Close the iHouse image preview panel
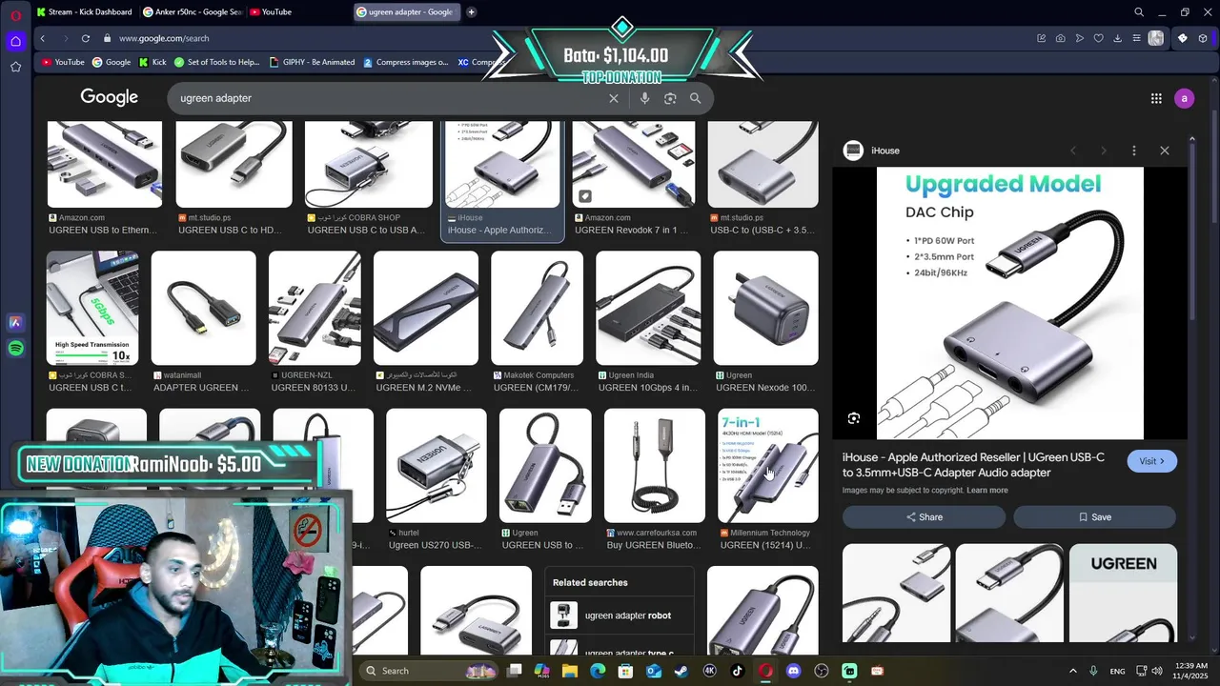 click(x=1165, y=151)
